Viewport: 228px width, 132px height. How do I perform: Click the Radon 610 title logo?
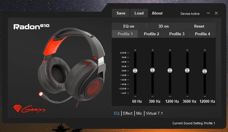pyautogui.click(x=31, y=27)
